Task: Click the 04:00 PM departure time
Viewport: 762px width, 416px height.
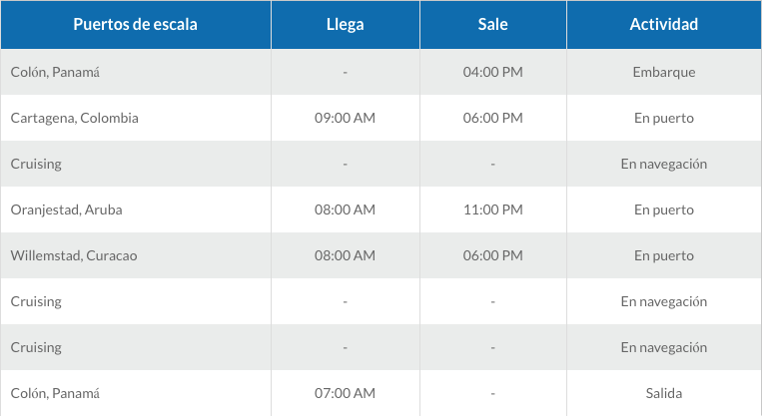Action: 493,72
